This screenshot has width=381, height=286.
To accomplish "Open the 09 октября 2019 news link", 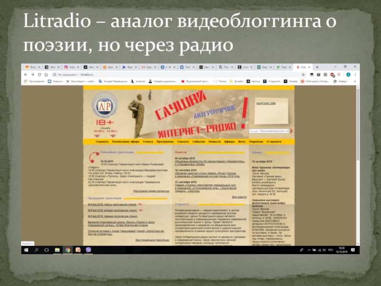I will [x=210, y=163].
